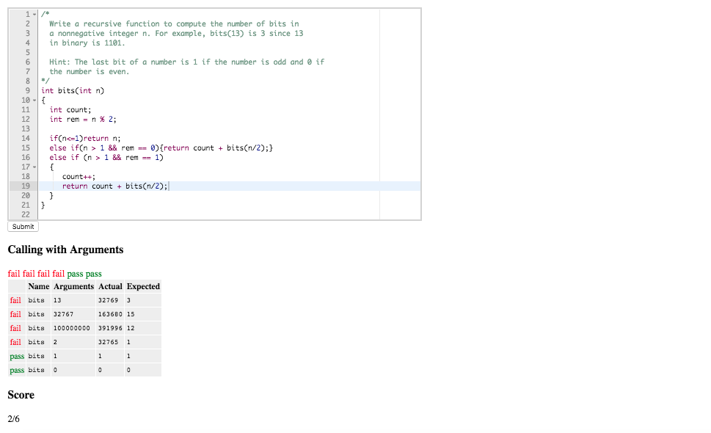Image resolution: width=711 pixels, height=433 pixels.
Task: Collapse the code block at line 17
Action: point(34,167)
